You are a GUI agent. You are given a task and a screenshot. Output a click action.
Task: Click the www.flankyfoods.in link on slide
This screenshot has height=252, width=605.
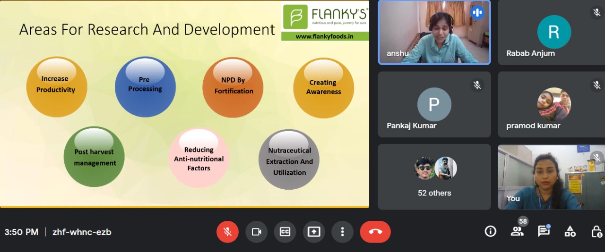(x=325, y=36)
